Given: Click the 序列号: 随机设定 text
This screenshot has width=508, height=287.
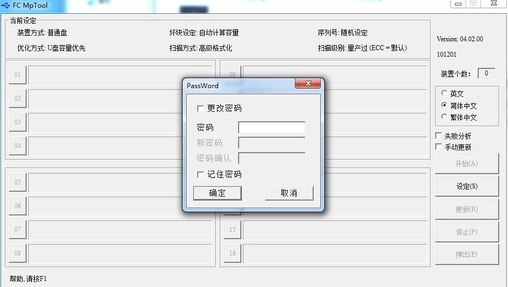Looking at the screenshot, I should coord(342,33).
